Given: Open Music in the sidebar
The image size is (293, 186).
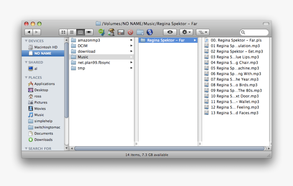Looking at the screenshot, I should click(x=43, y=115).
